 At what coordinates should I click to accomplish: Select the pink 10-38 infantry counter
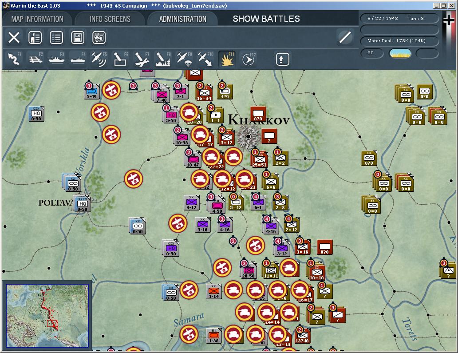tap(182, 137)
